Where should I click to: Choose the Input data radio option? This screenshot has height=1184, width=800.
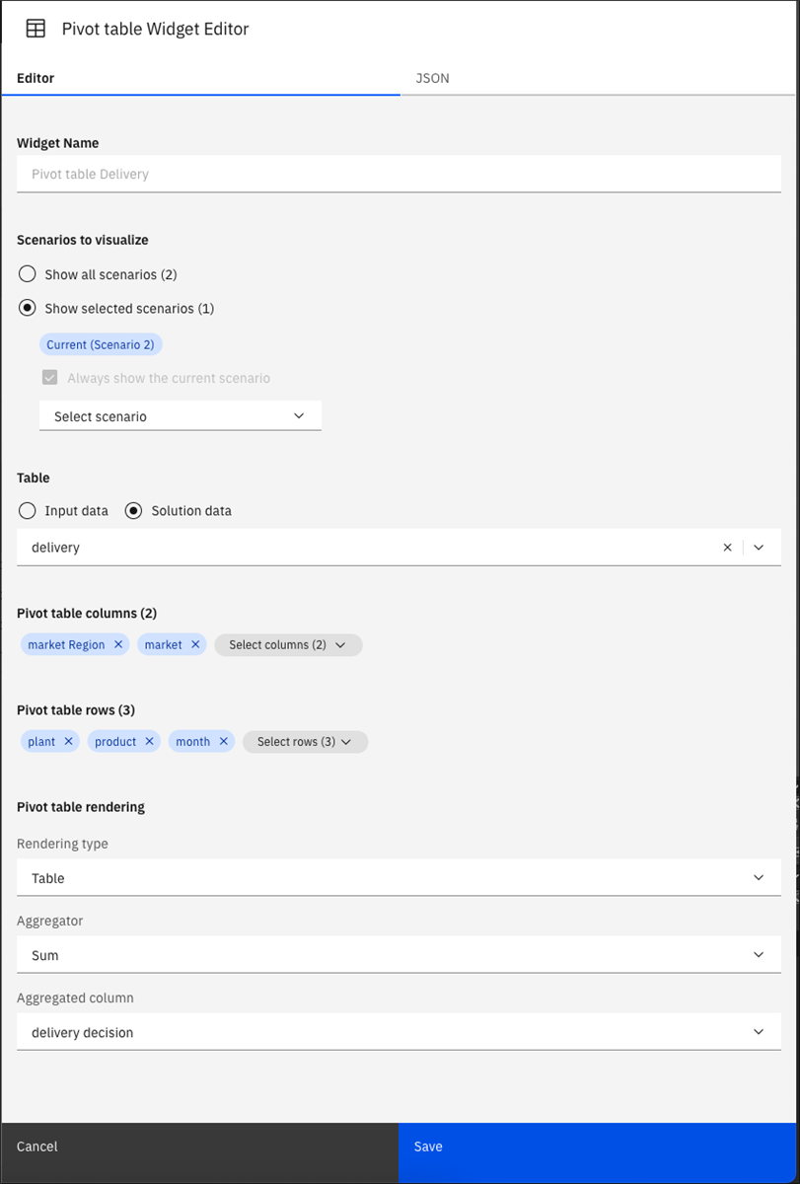(28, 510)
